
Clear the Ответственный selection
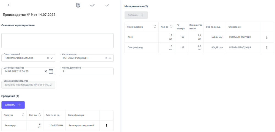coord(48,58)
